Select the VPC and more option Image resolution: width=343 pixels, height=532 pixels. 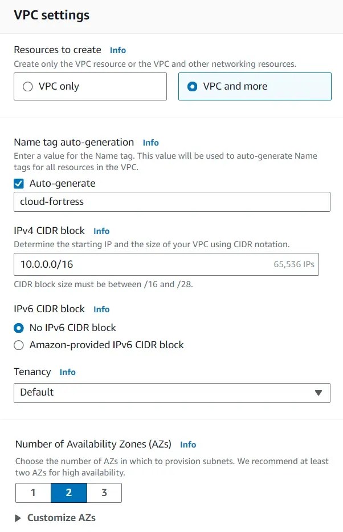(x=191, y=86)
